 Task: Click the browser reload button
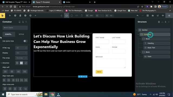coord(11,6)
